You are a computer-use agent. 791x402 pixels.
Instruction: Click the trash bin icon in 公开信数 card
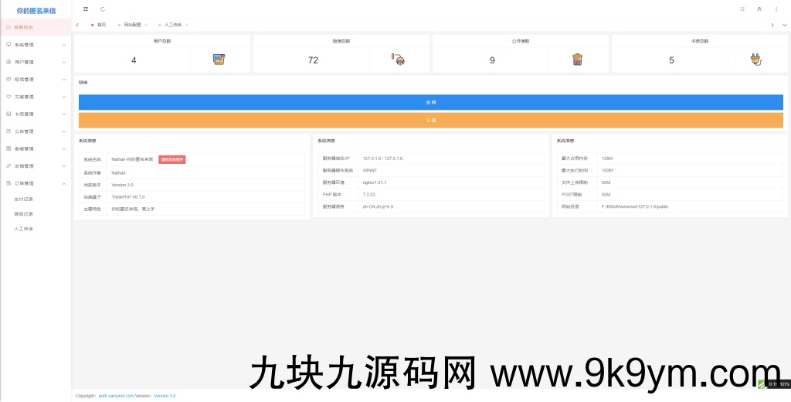coord(578,60)
